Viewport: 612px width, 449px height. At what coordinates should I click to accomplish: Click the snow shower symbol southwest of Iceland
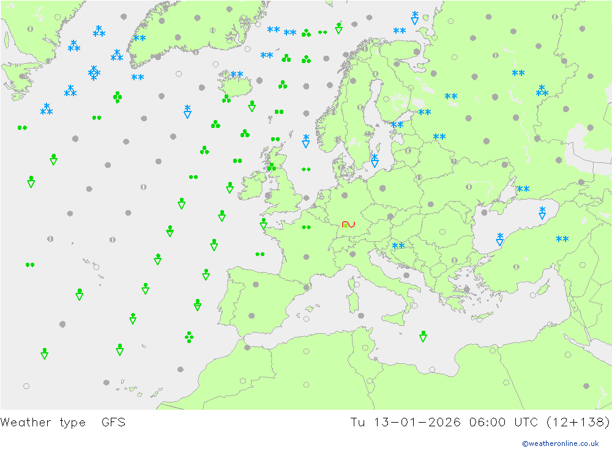pyautogui.click(x=187, y=111)
